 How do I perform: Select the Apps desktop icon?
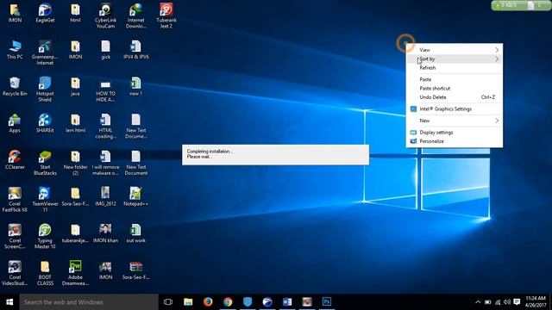(15, 123)
